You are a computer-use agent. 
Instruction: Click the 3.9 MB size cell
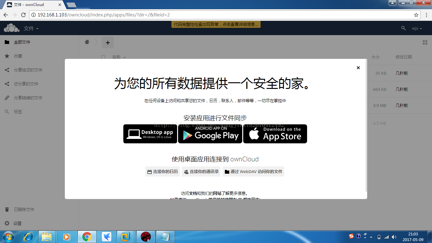pyautogui.click(x=380, y=105)
